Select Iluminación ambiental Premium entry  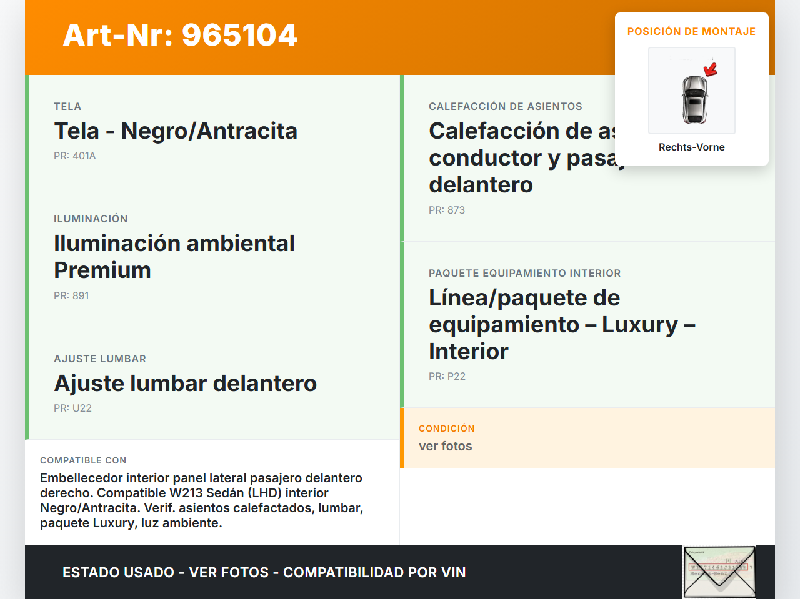click(x=174, y=257)
